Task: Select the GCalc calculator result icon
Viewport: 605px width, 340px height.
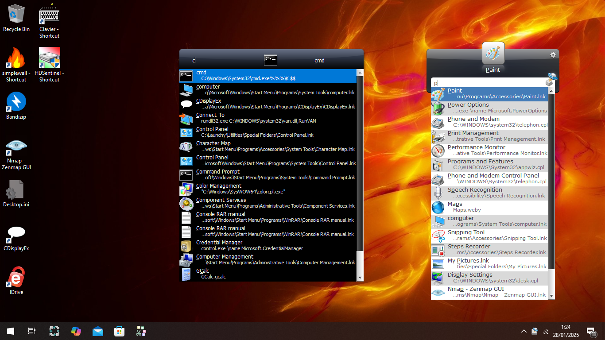Action: [186, 274]
